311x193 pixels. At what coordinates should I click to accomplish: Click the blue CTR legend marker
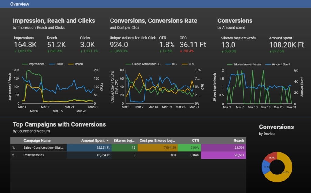pyautogui.click(x=168, y=64)
